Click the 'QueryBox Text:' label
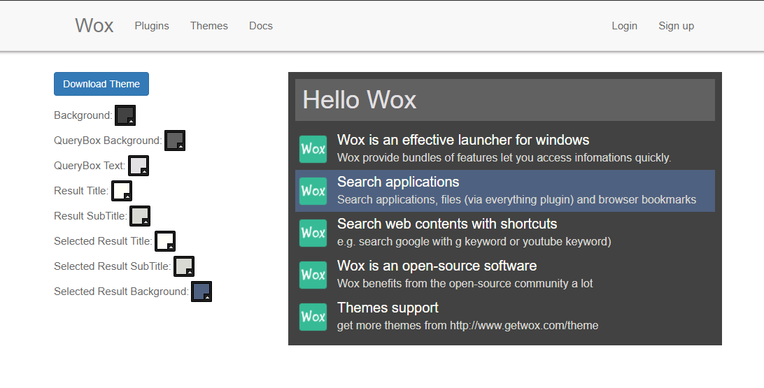The width and height of the screenshot is (764, 388). [x=90, y=166]
